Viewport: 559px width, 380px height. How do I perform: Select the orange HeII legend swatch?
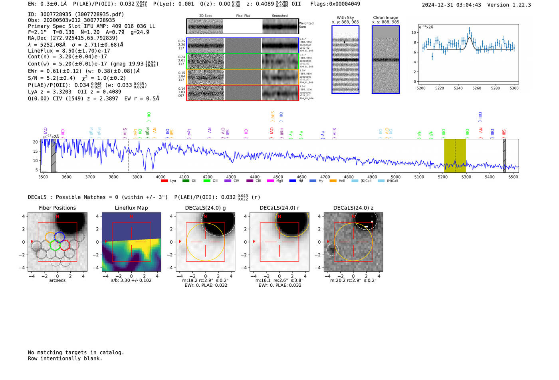333,181
